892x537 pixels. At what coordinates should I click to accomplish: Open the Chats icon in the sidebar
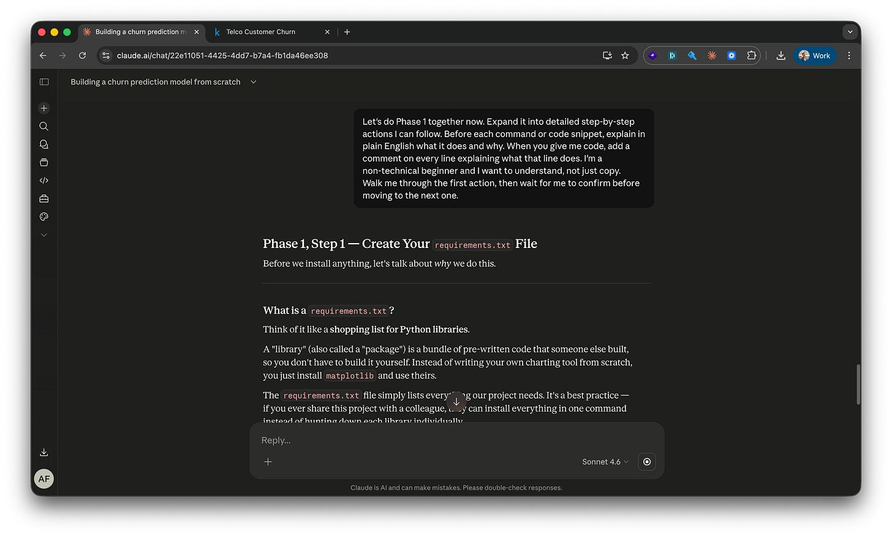coord(43,144)
